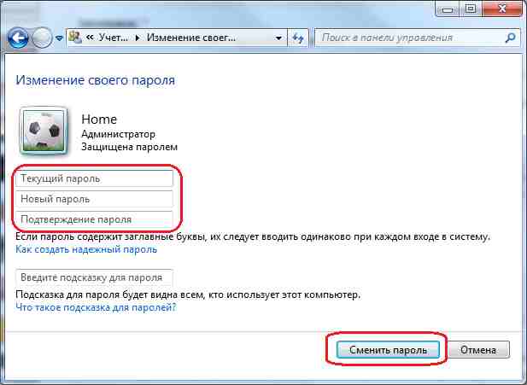The image size is (527, 385).
Task: Open the arrow after 'Учет...' breadcrumb
Action: point(138,38)
